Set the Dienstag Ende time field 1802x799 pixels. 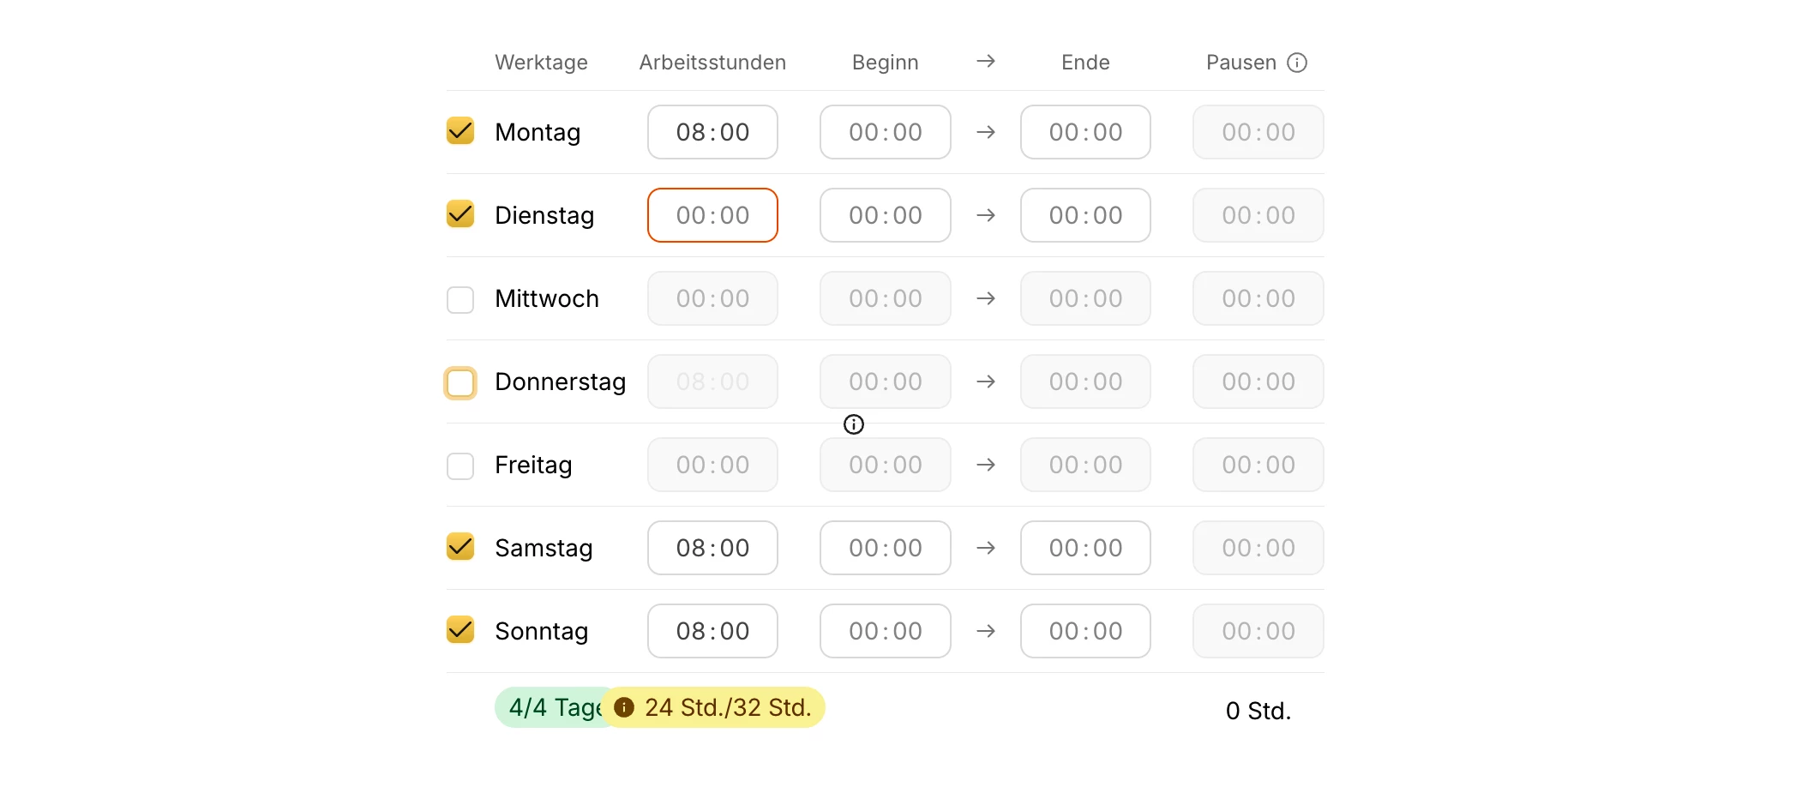click(1085, 215)
